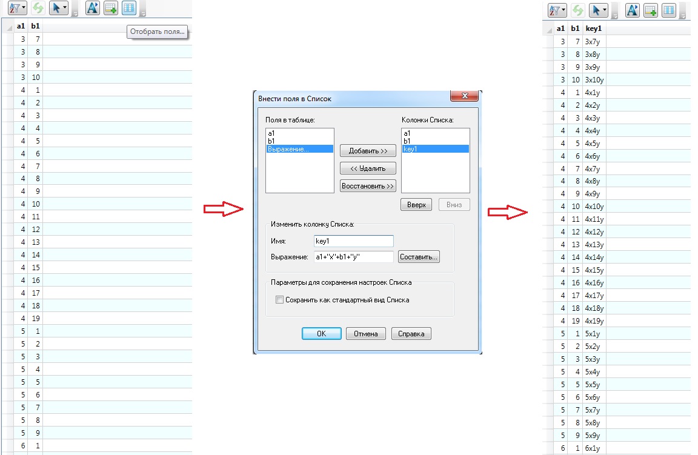This screenshot has width=698, height=455.
Task: Open the text style icon in left table toolbar
Action: coord(92,8)
